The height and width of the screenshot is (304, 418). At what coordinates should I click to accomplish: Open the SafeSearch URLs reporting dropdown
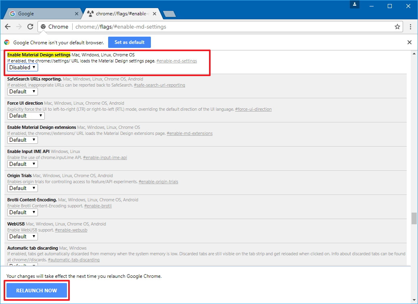click(22, 91)
